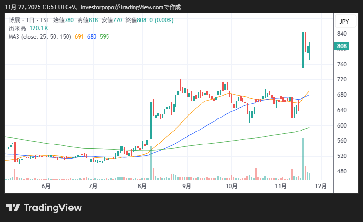Click the tallest volume bar in November
This screenshot has height=222, width=363.
303,159
